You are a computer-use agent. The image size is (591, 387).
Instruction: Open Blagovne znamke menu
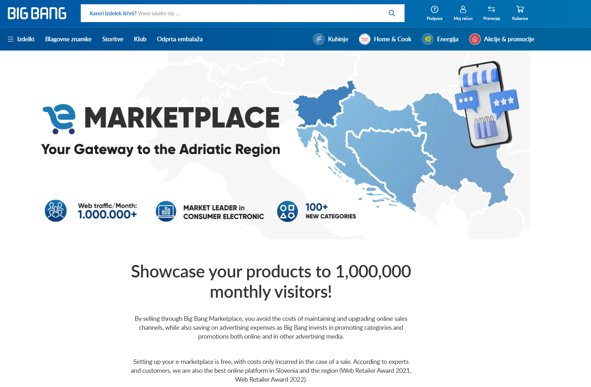click(x=68, y=39)
